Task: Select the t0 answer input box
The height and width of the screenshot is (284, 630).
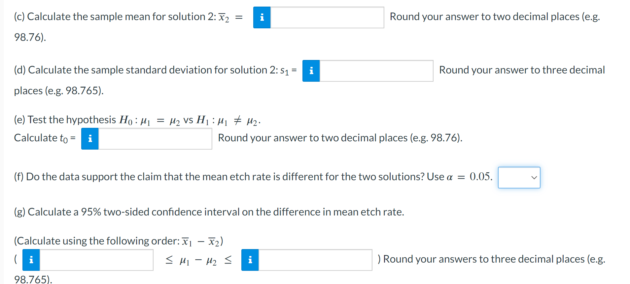Action: click(x=155, y=139)
